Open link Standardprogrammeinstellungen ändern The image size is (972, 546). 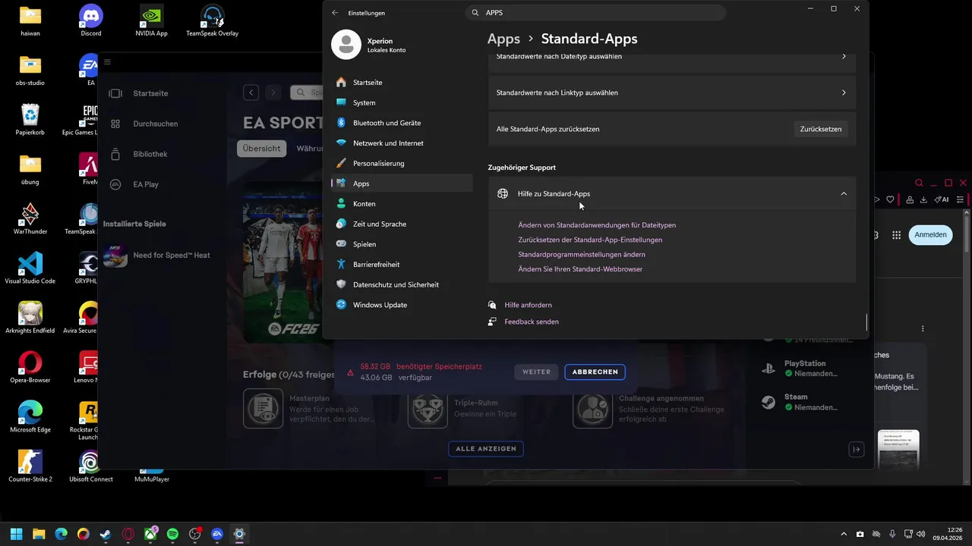(582, 255)
